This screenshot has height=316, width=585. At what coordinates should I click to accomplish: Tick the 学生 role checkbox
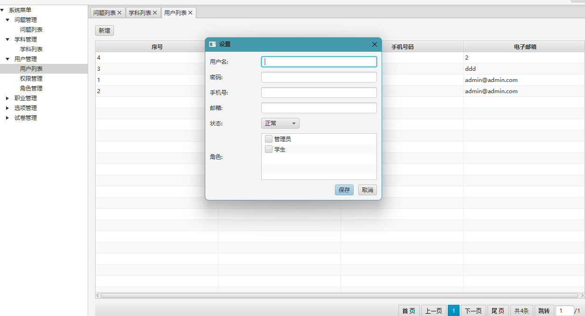269,150
